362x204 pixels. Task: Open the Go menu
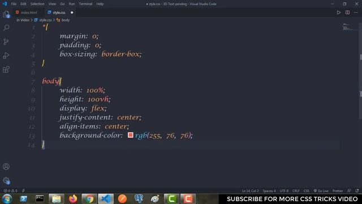(x=62, y=4)
